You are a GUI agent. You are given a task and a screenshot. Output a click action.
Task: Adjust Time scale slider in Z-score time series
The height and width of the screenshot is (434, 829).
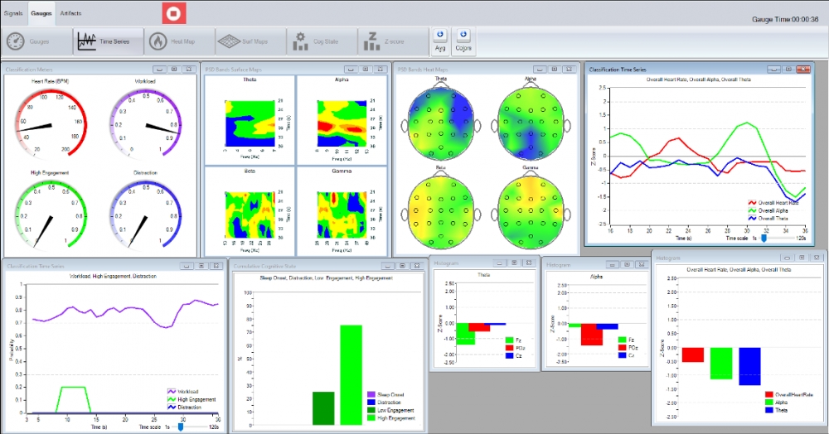click(764, 238)
